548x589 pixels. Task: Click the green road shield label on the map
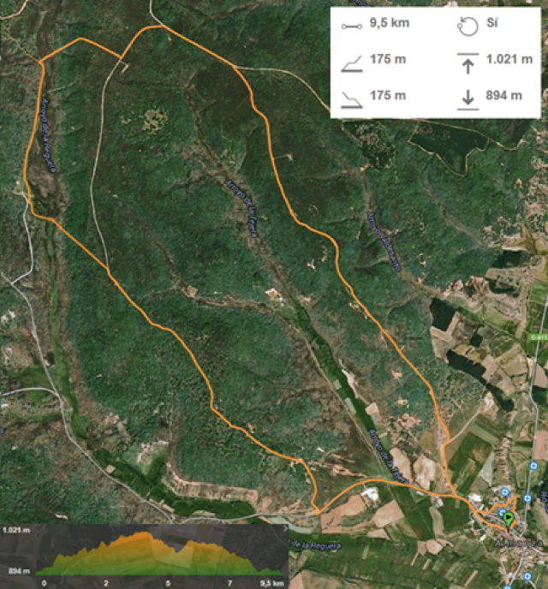tap(539, 337)
